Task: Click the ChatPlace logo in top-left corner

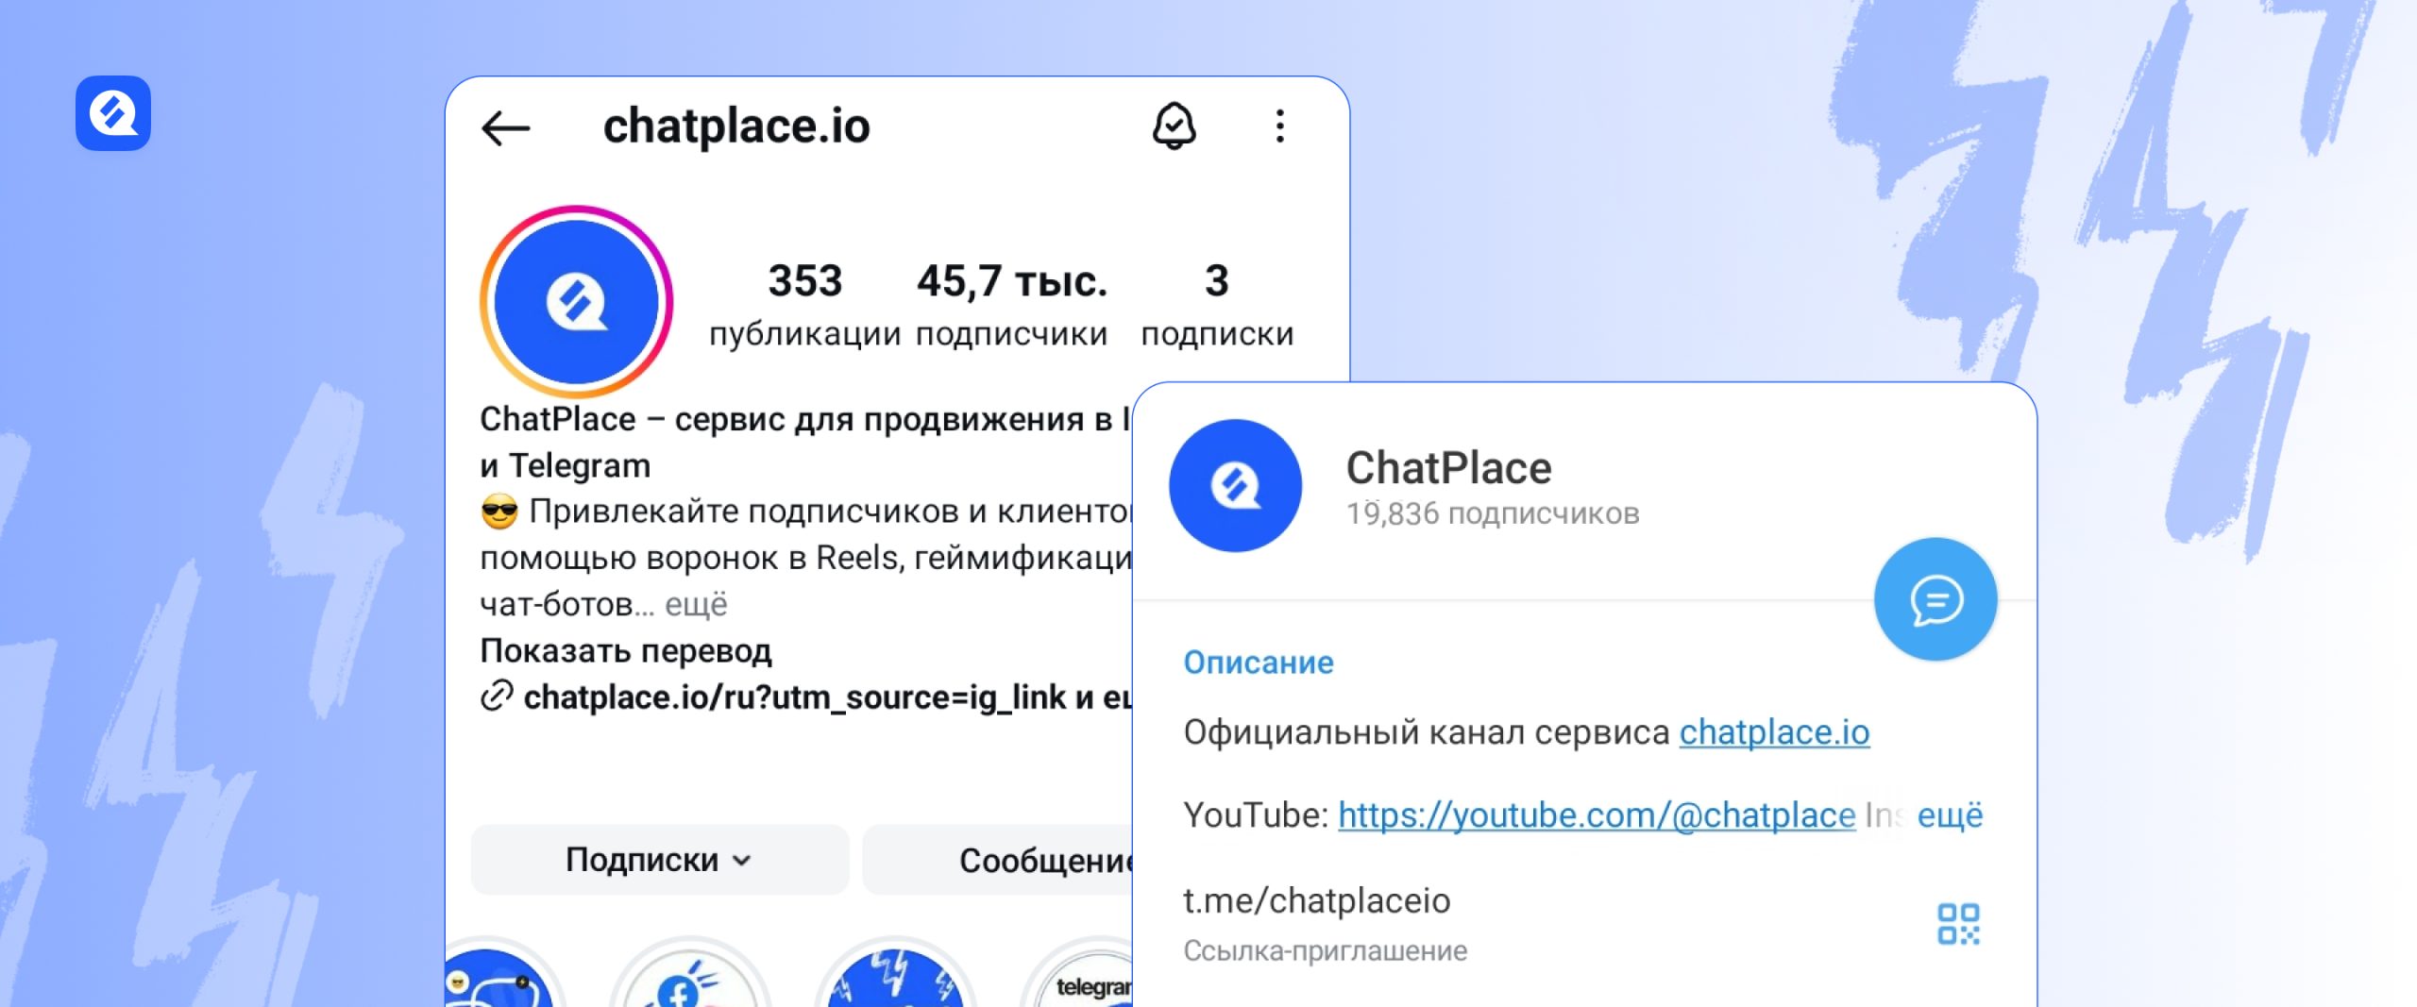Action: [113, 113]
